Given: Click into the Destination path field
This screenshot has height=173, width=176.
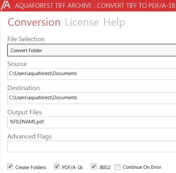Looking at the screenshot, I should [x=92, y=98].
